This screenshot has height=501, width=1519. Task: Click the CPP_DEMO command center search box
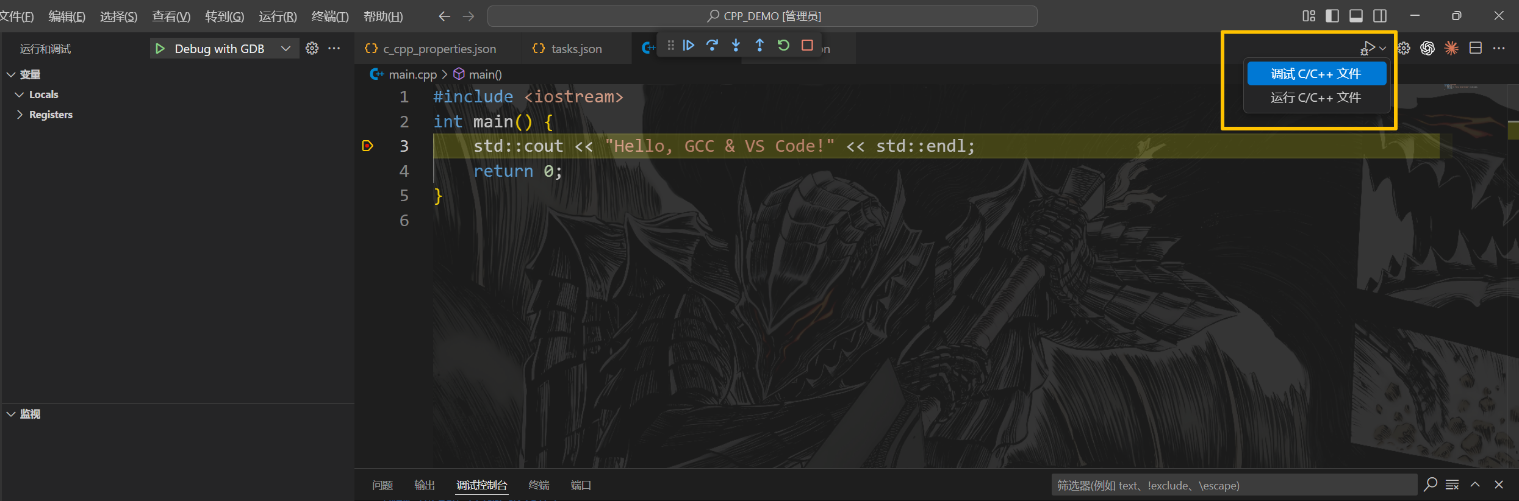tap(763, 16)
